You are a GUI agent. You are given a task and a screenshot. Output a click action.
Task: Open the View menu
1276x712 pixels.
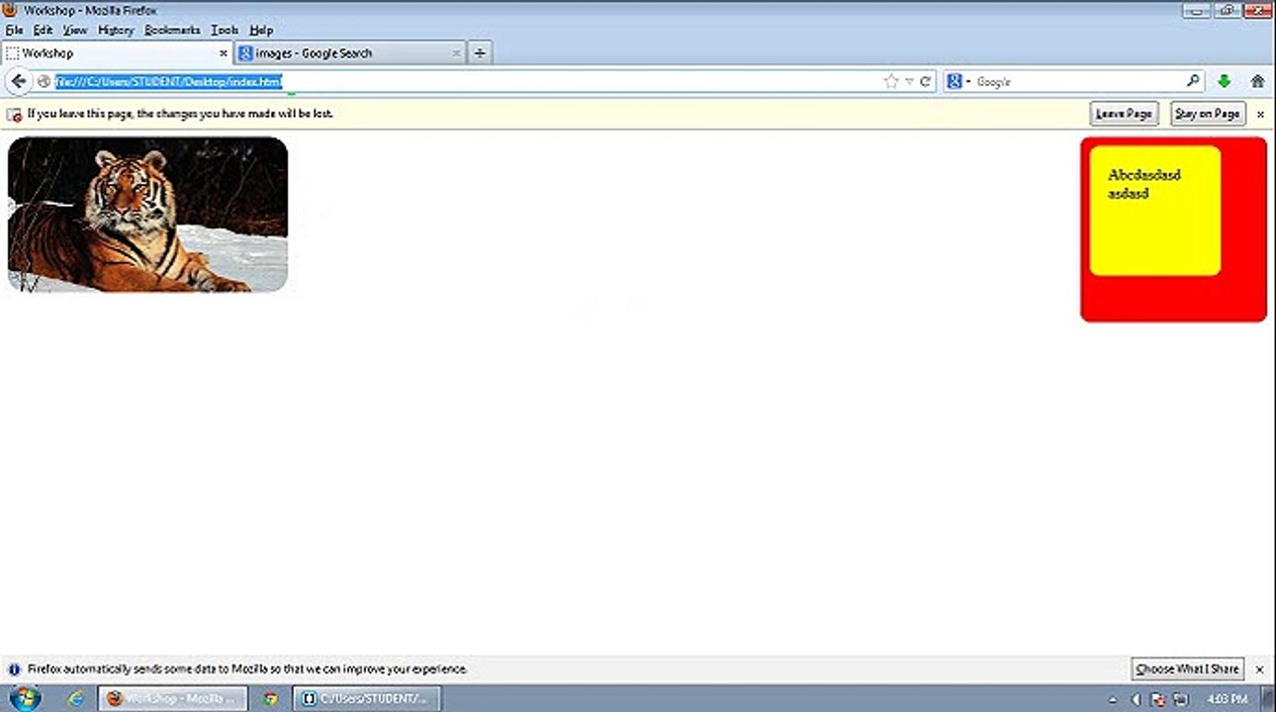coord(75,30)
